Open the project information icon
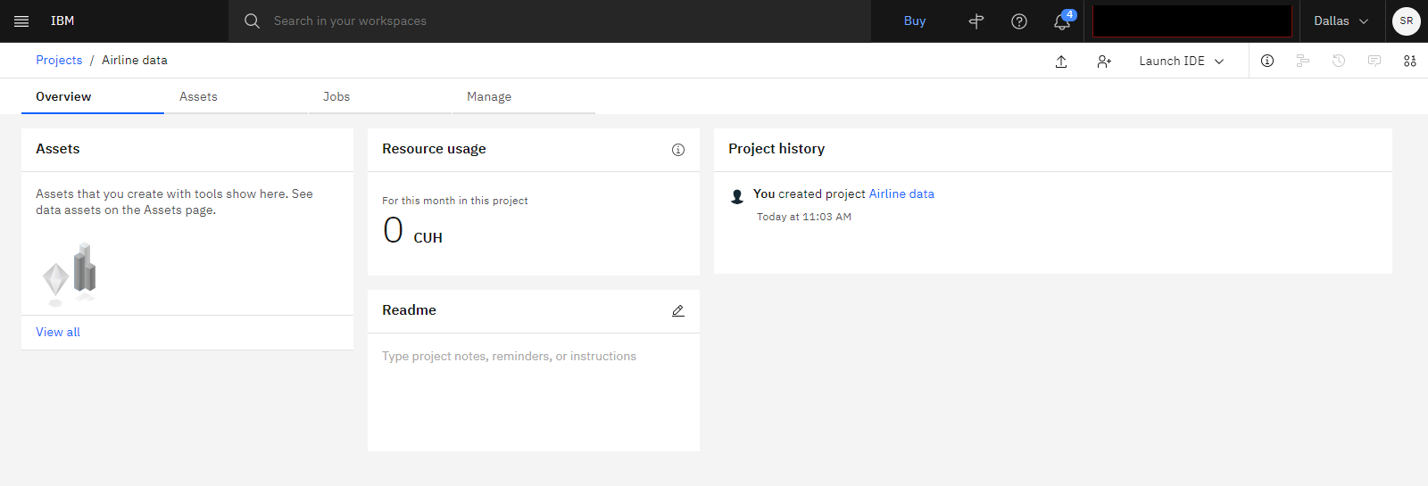Viewport: 1428px width, 486px height. click(x=1267, y=61)
